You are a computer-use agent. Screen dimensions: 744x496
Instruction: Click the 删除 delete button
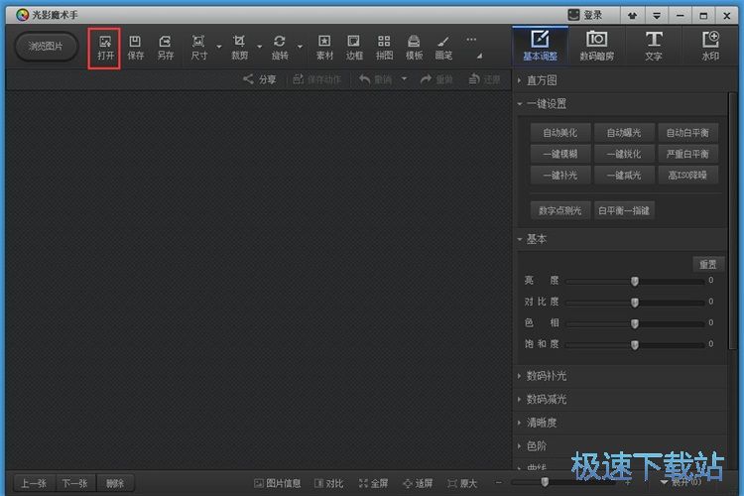tap(115, 483)
